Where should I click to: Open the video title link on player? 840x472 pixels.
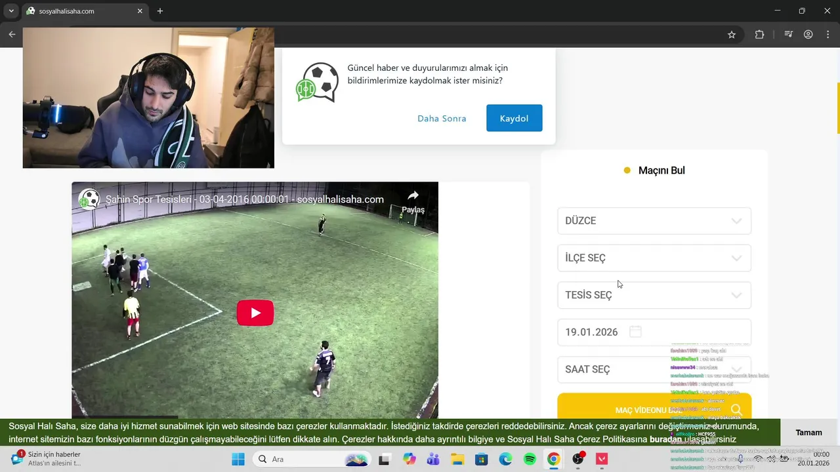pyautogui.click(x=245, y=199)
